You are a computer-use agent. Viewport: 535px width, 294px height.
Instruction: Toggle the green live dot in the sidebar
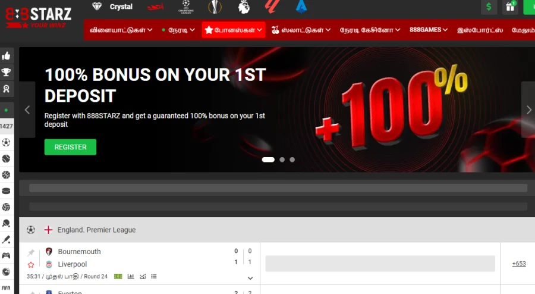[7, 110]
